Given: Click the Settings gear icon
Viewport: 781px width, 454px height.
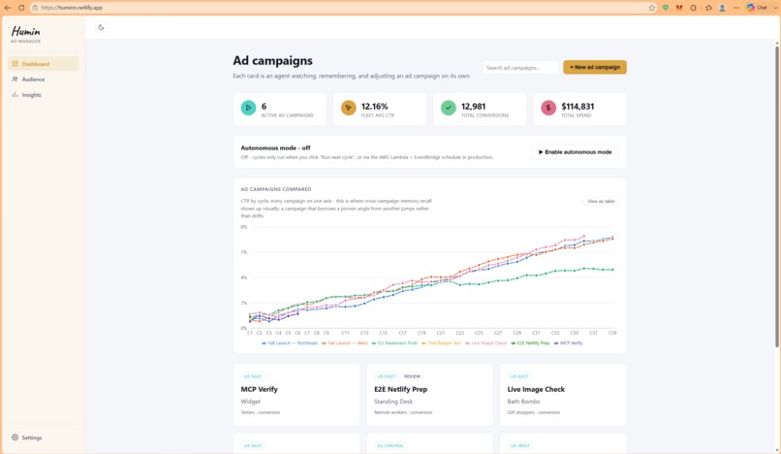Looking at the screenshot, I should tap(15, 438).
